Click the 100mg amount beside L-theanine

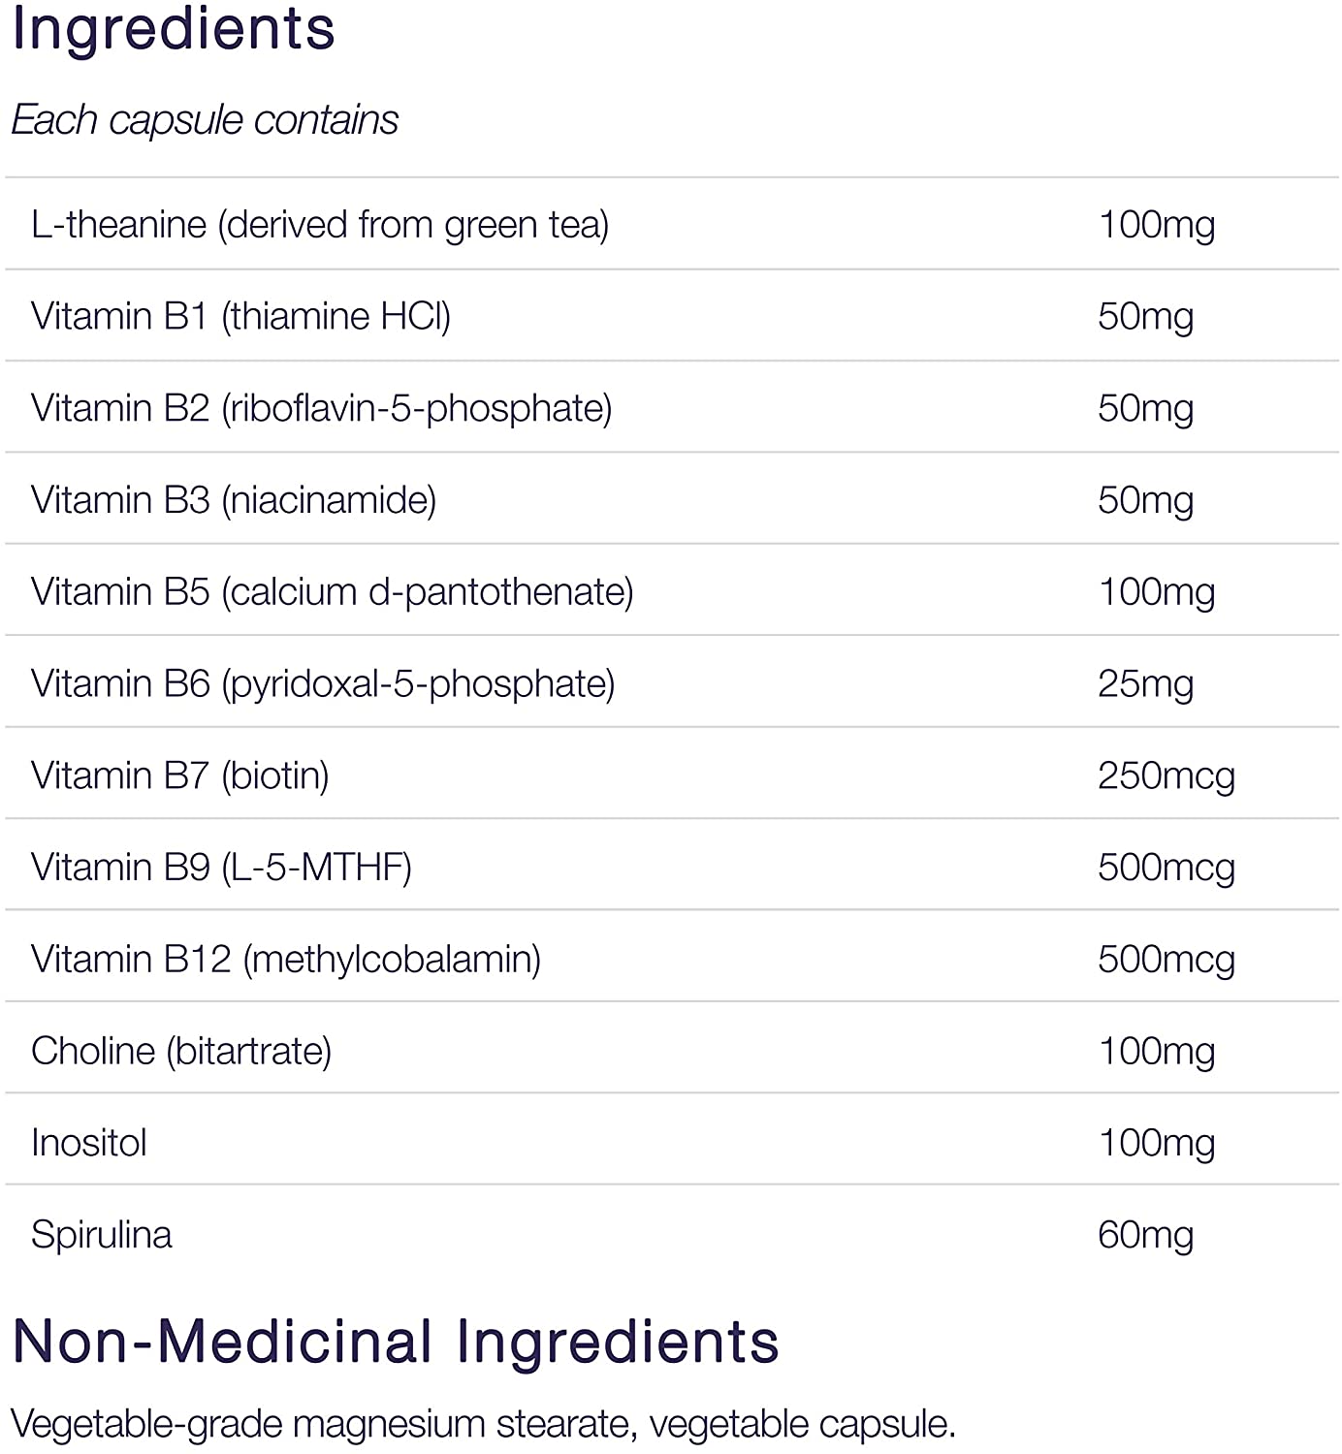pyautogui.click(x=1156, y=225)
